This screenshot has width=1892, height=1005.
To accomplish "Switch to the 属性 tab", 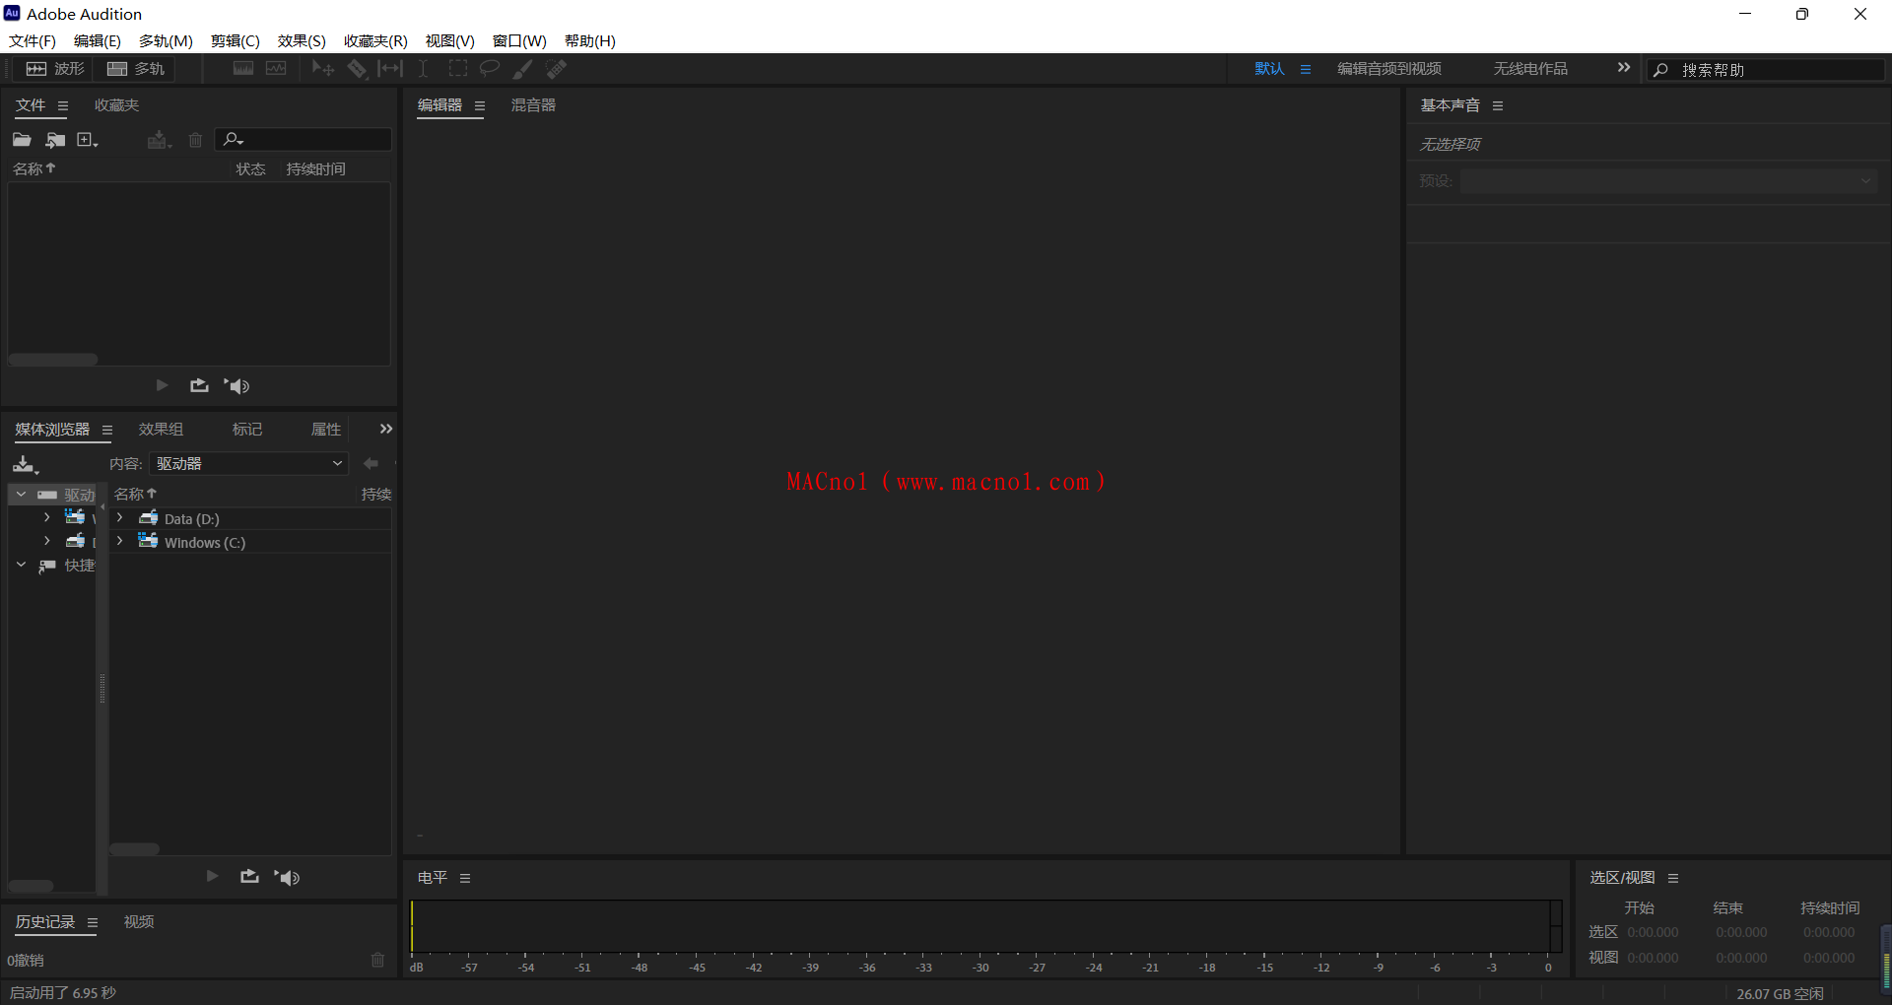I will point(326,429).
